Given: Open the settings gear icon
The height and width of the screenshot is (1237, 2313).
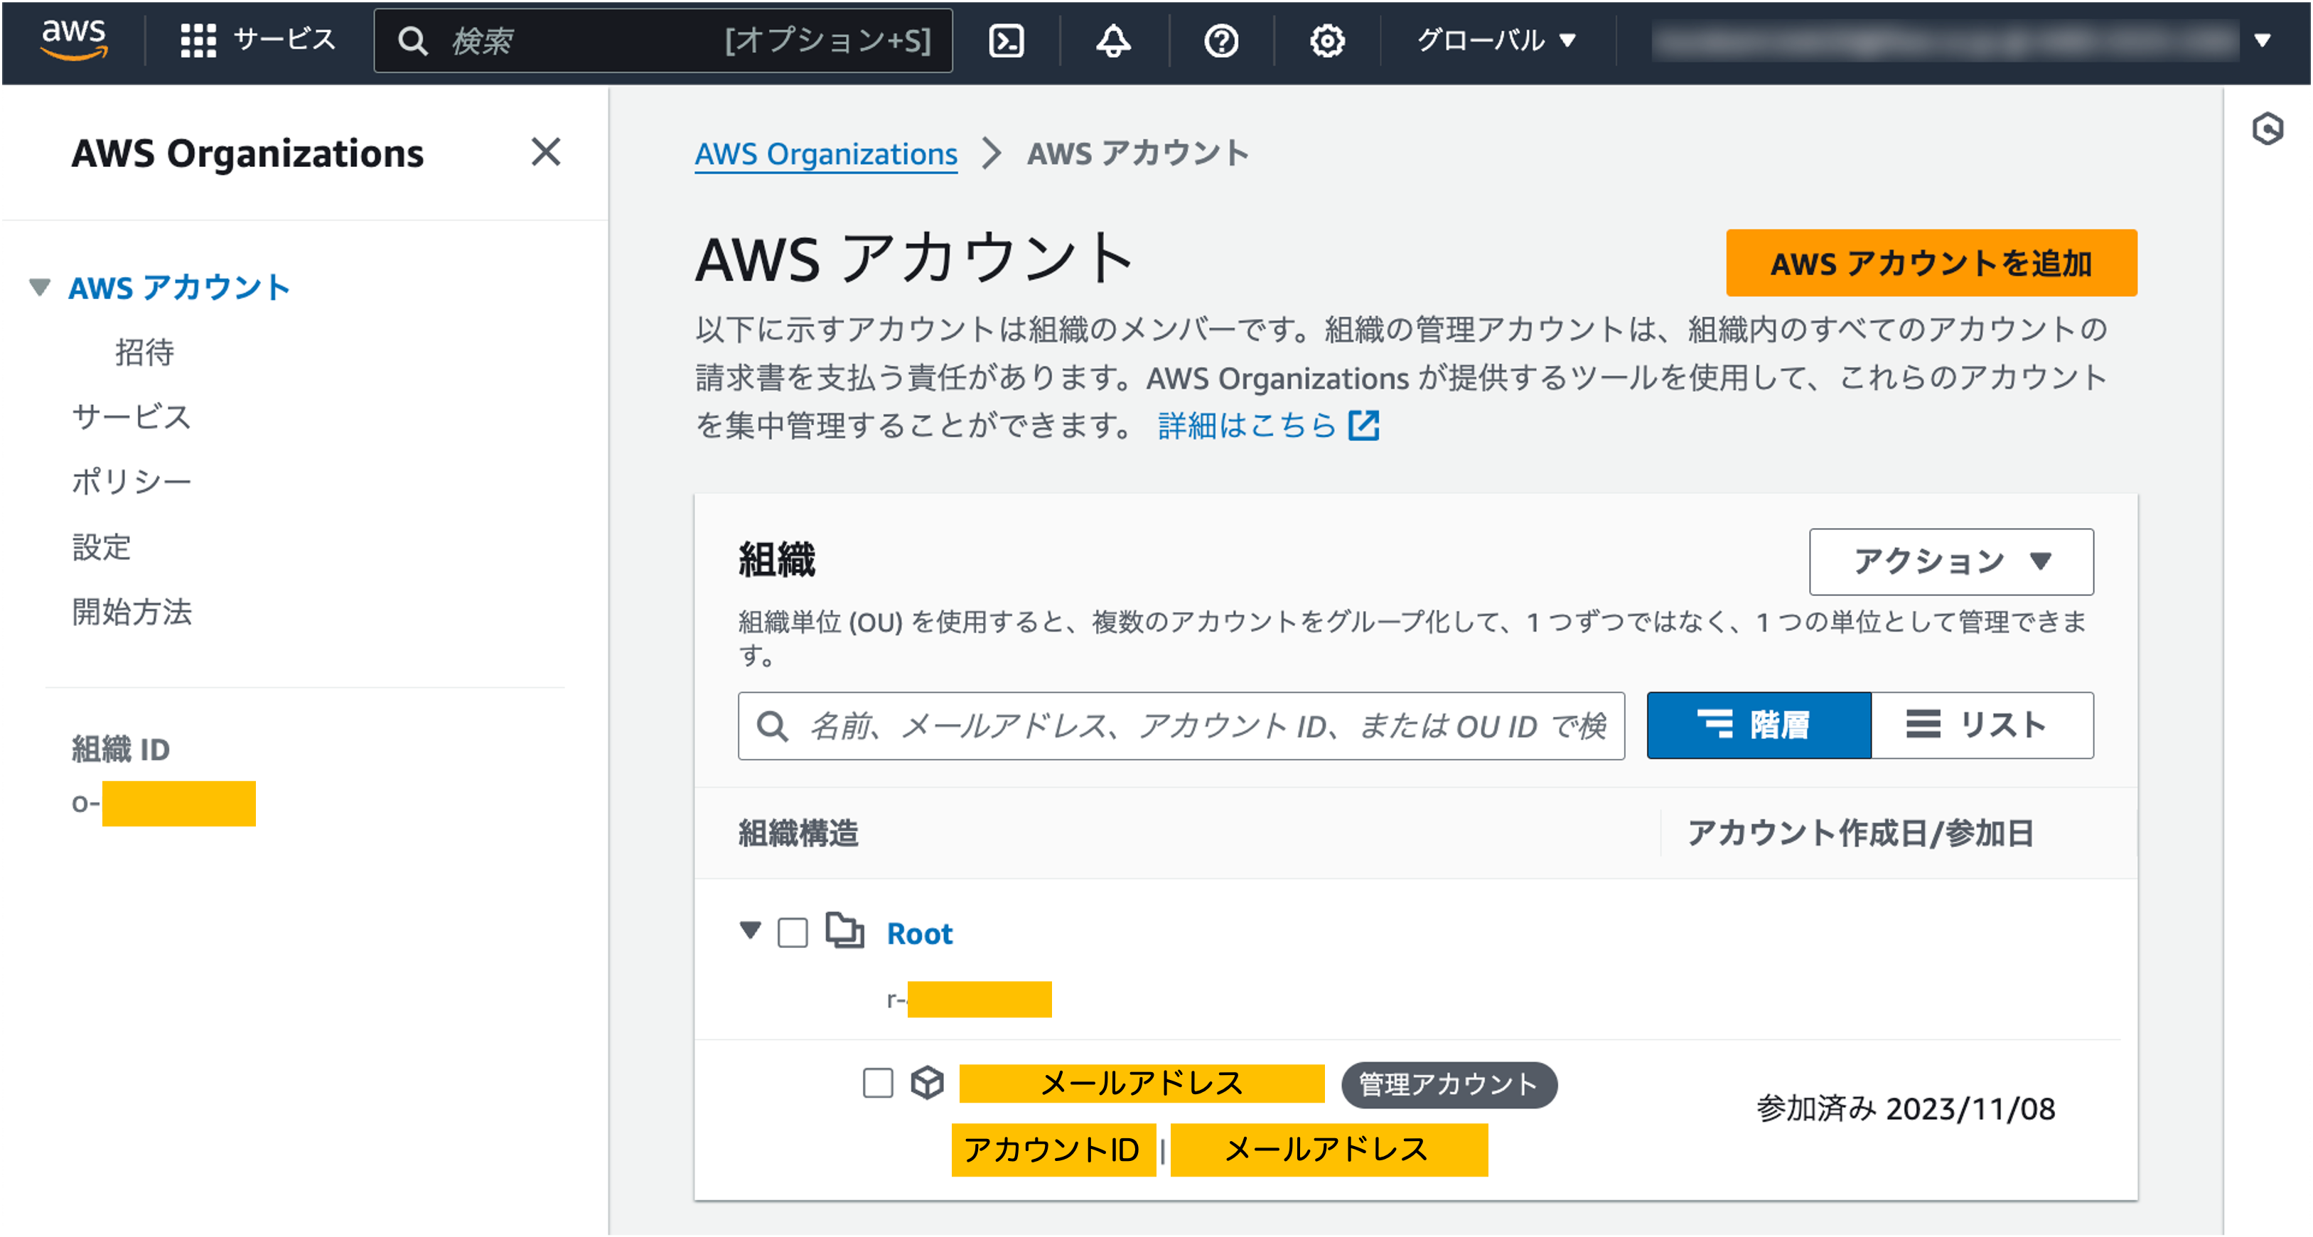Looking at the screenshot, I should pos(1327,40).
